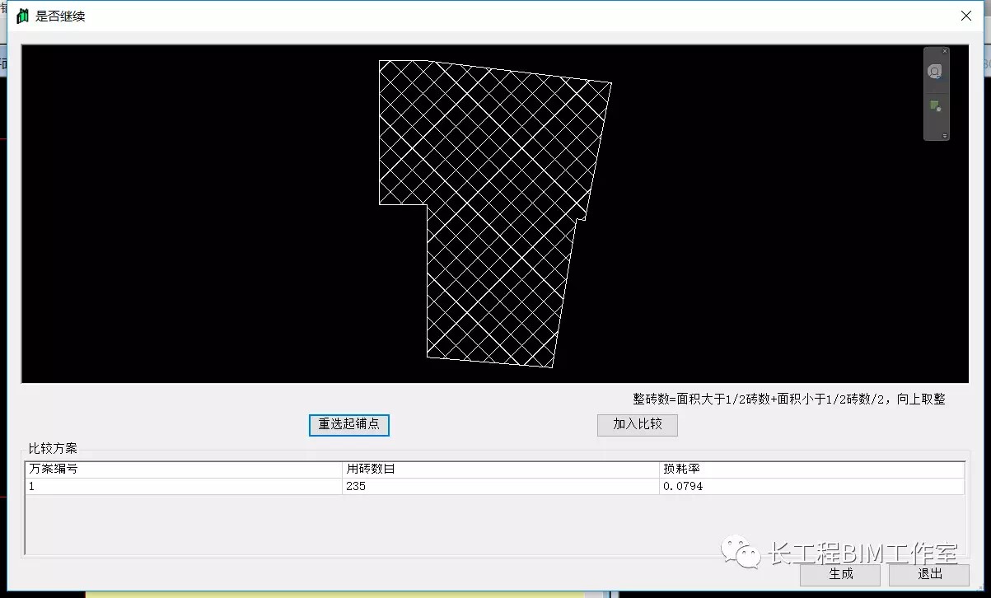Click the green app icon in title bar
Screen dimensions: 991x598
[22, 16]
